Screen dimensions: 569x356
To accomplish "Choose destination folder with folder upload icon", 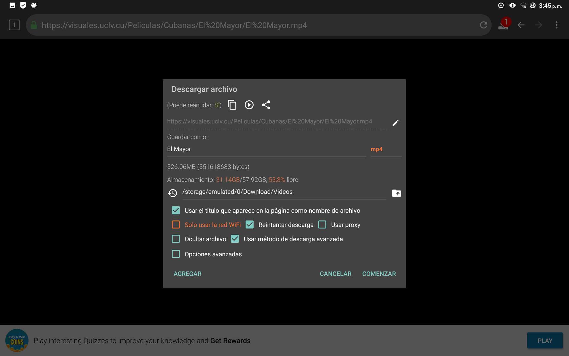I will [x=396, y=193].
